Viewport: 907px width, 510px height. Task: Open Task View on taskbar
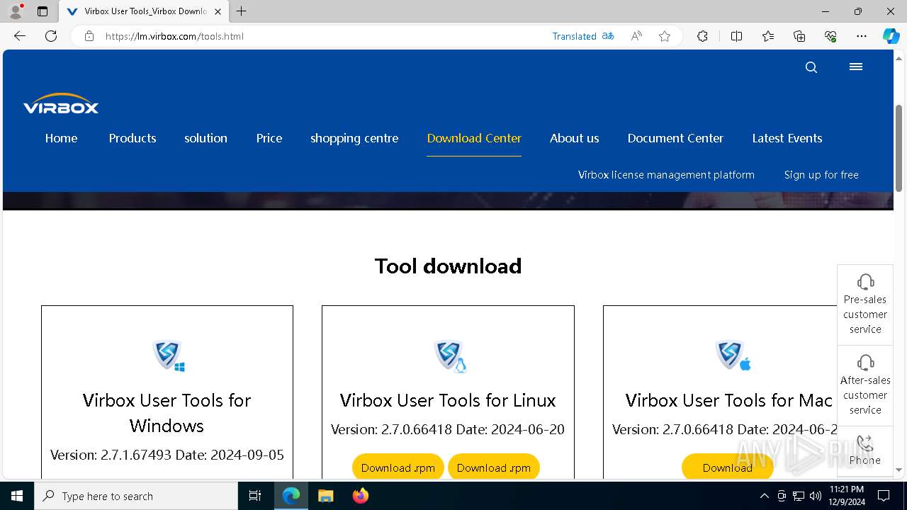[x=255, y=496]
